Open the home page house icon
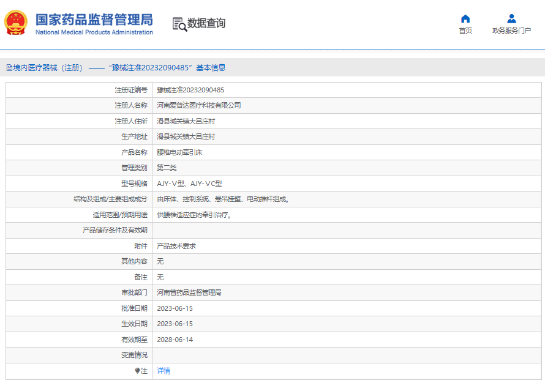The width and height of the screenshot is (545, 383). [465, 19]
